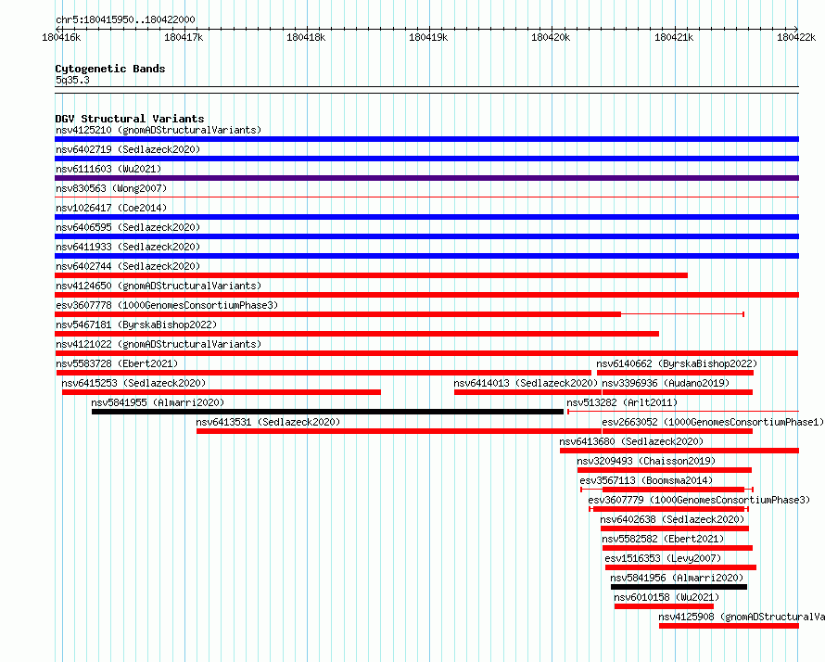
Task: Click the red bar under nsv3209493 (Chaisson2019)
Action: click(x=665, y=470)
